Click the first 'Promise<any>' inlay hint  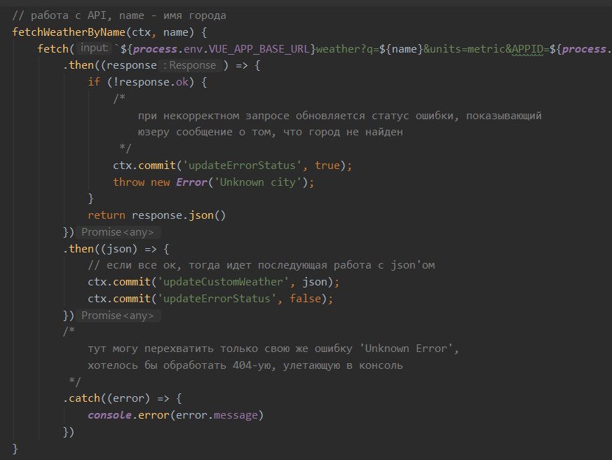click(x=118, y=232)
